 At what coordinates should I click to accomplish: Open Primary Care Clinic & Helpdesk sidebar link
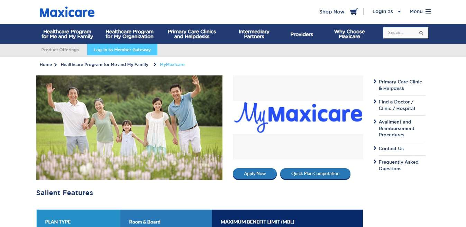pyautogui.click(x=400, y=85)
